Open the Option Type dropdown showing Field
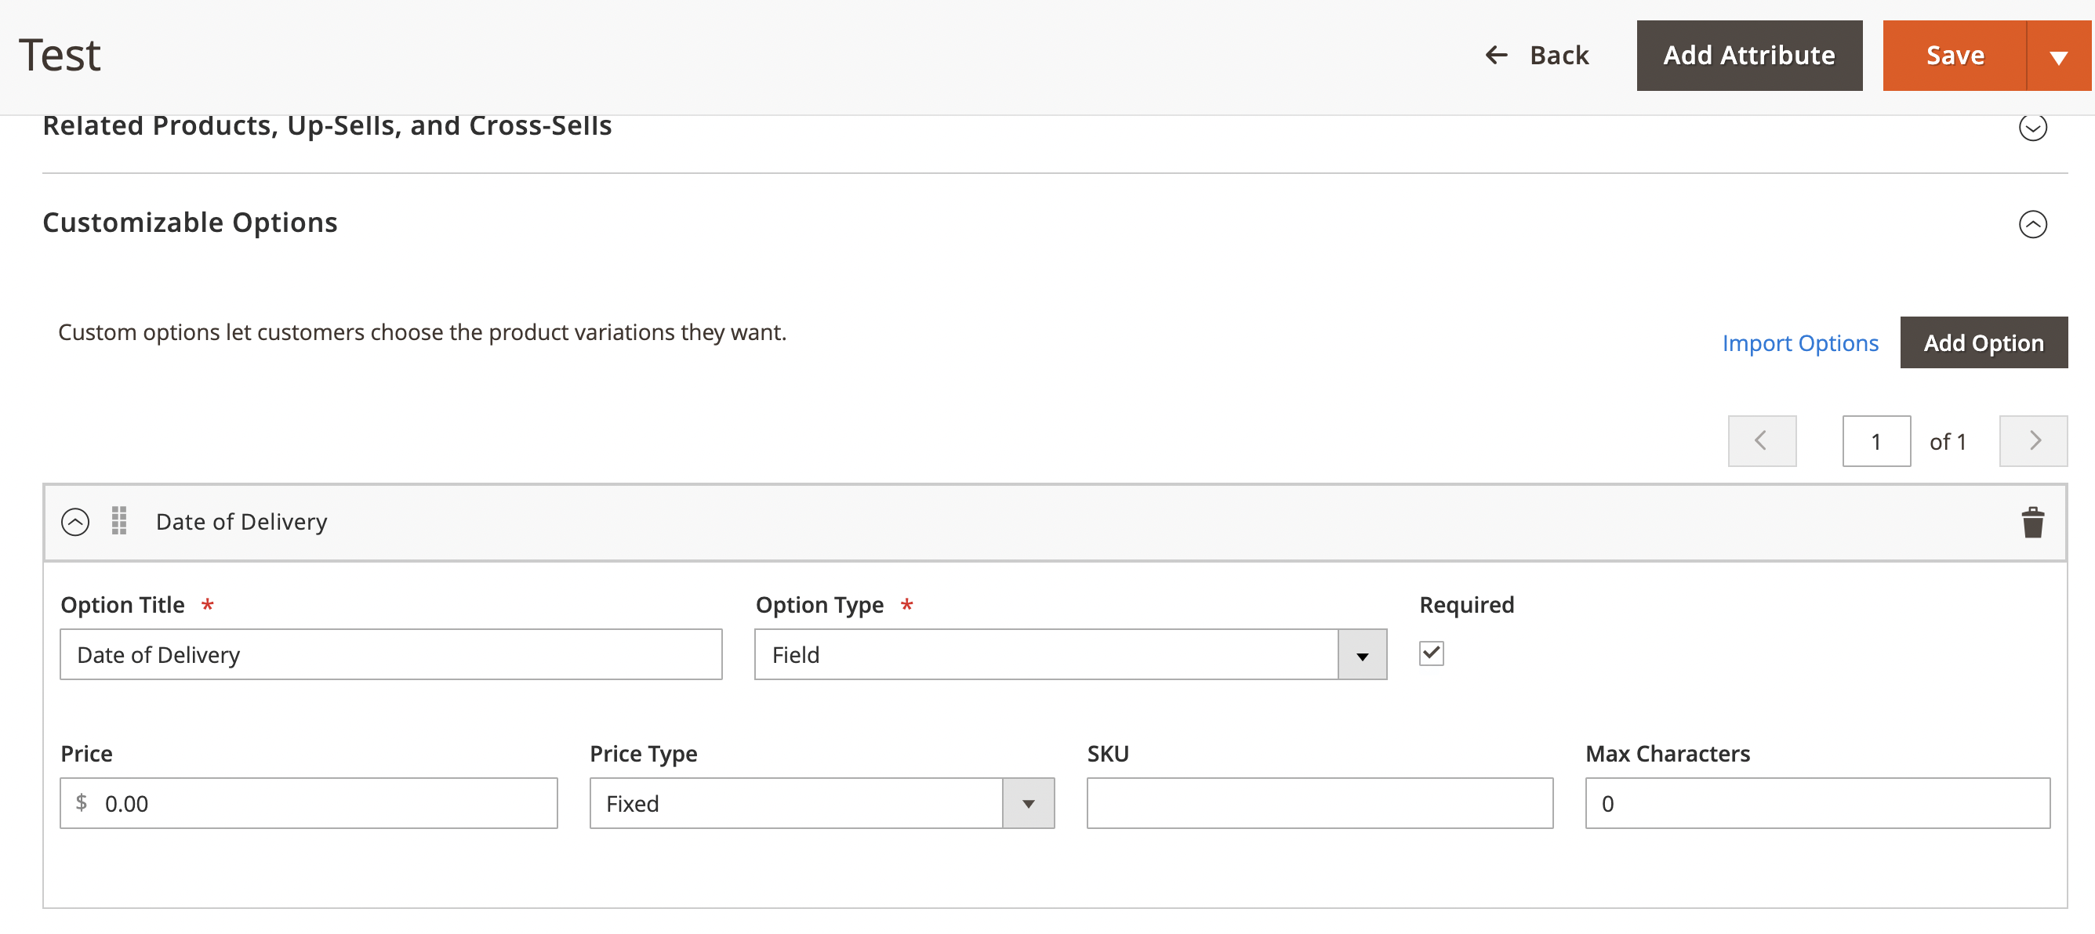The image size is (2095, 934). click(1360, 653)
